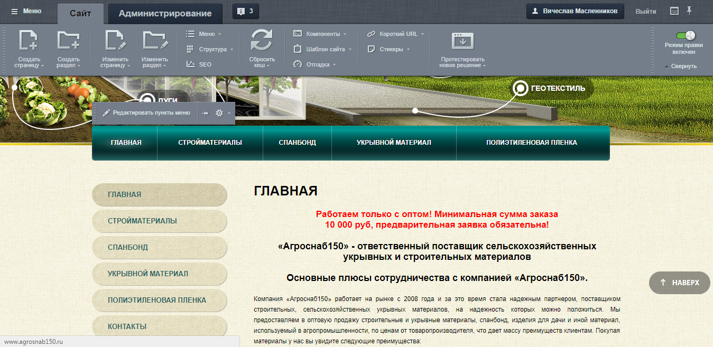Image resolution: width=713 pixels, height=347 pixels.
Task: Open the SEO tool
Action: click(x=199, y=64)
